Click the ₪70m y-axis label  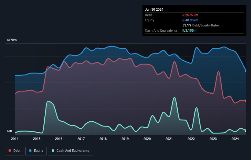[12, 40]
